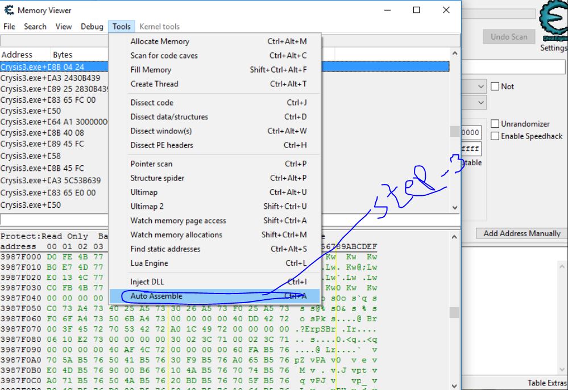
Task: Choose Dissect window(s)
Action: [215, 131]
